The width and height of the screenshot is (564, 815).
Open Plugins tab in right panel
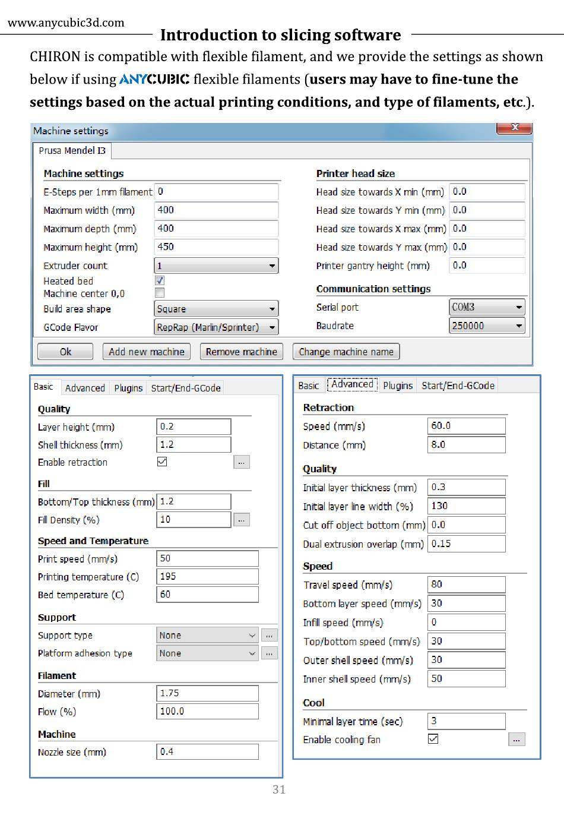click(398, 386)
